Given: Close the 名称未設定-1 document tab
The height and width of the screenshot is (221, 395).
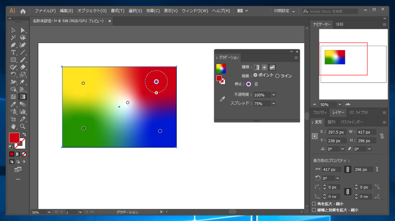Looking at the screenshot, I should (109, 21).
